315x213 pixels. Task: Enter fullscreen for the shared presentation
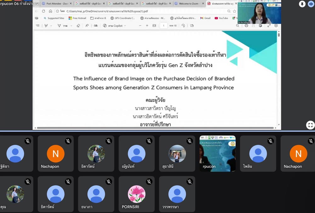pyautogui.click(x=310, y=125)
